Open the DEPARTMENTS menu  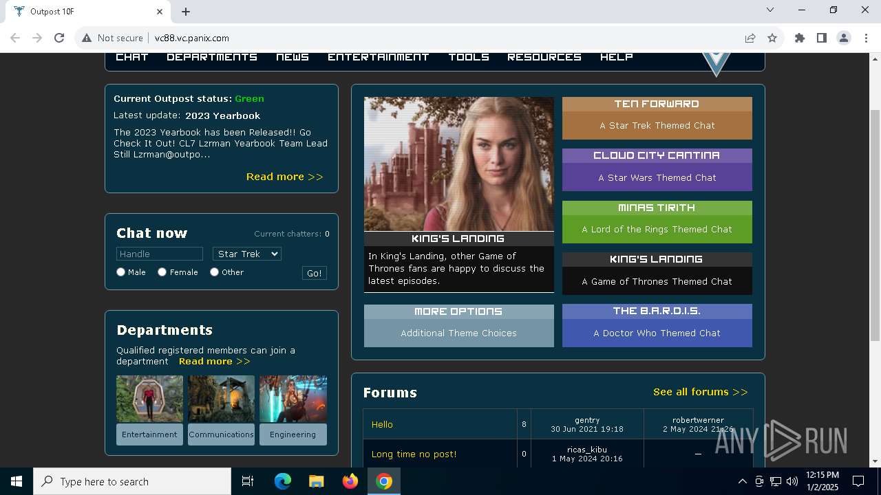click(212, 57)
